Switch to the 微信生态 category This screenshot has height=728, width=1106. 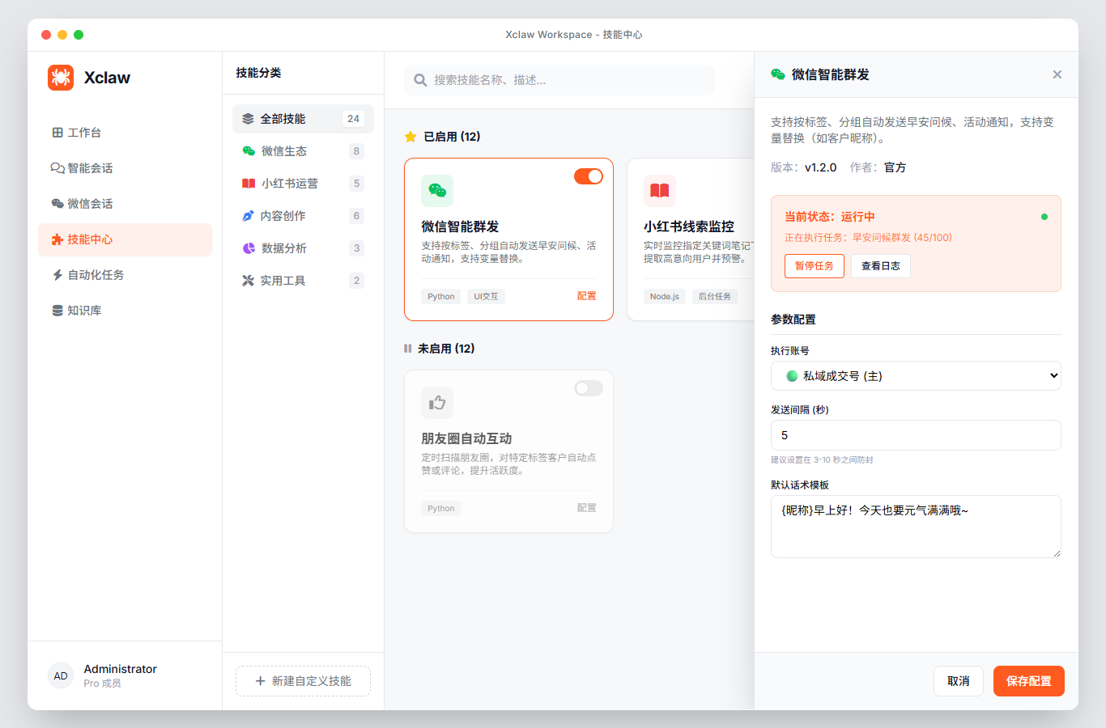(302, 150)
